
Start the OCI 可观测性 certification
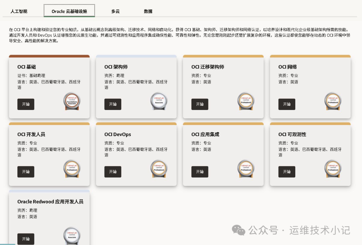(x=287, y=172)
